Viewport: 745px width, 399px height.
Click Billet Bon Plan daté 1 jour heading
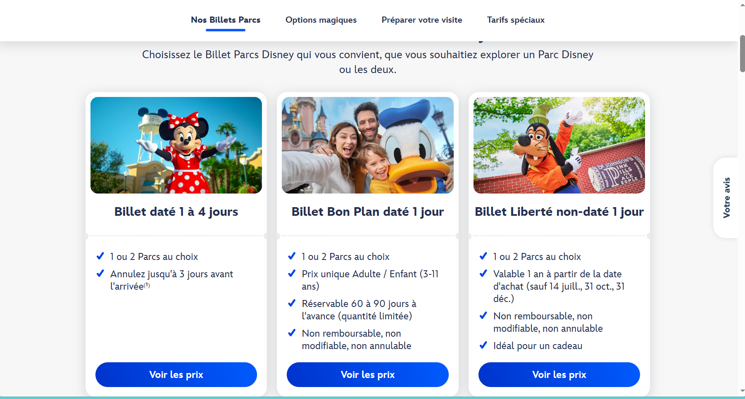[367, 212]
